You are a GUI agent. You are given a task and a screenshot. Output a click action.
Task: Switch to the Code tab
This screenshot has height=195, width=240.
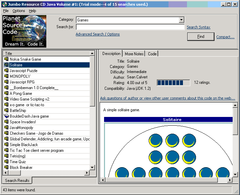(152, 54)
